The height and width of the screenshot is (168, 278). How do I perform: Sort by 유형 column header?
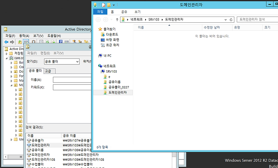(247, 28)
